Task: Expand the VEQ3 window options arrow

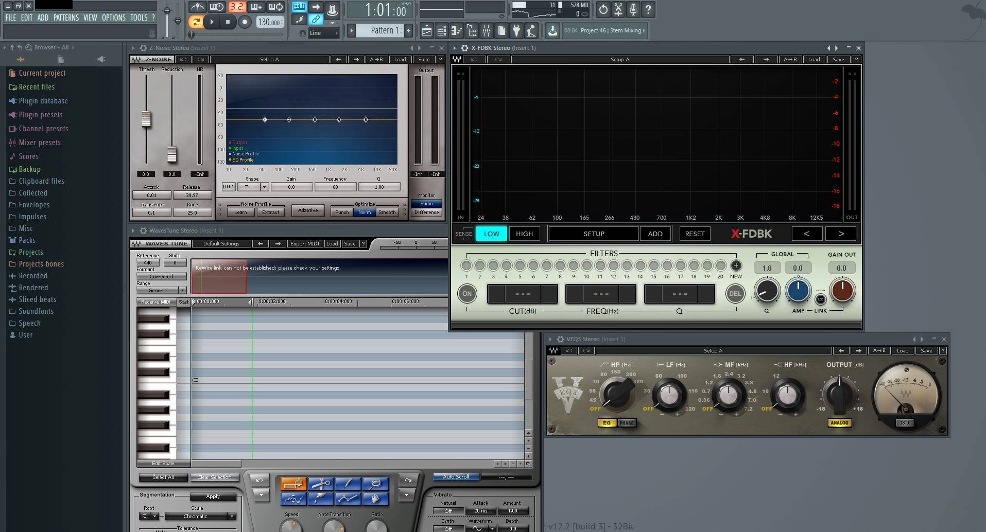Action: point(550,339)
